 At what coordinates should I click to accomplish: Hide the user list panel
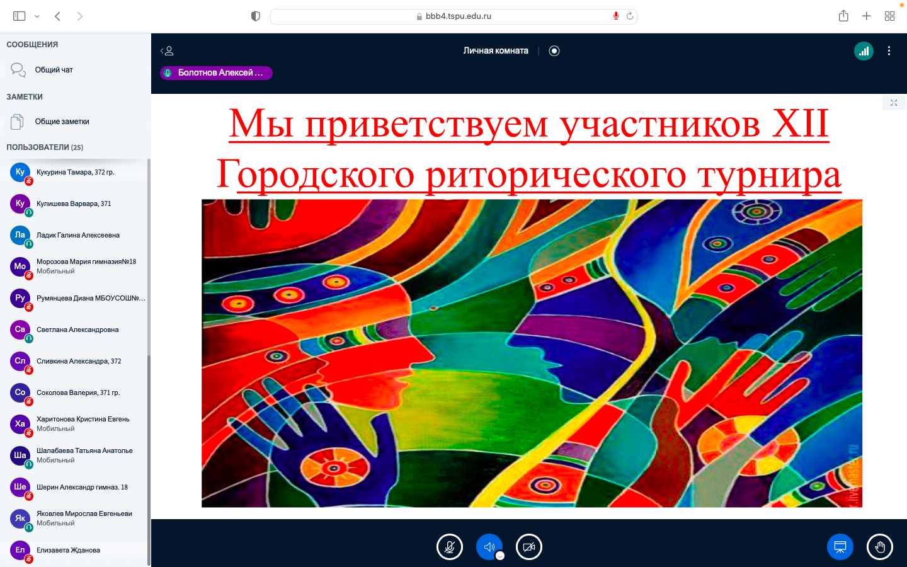(167, 51)
